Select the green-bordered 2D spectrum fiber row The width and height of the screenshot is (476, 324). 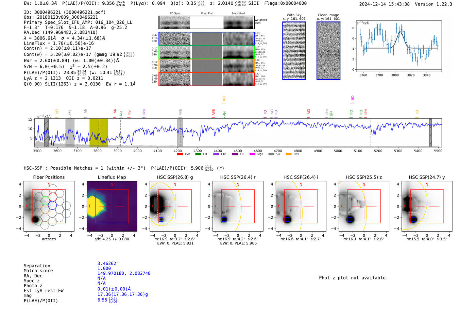[x=207, y=52]
